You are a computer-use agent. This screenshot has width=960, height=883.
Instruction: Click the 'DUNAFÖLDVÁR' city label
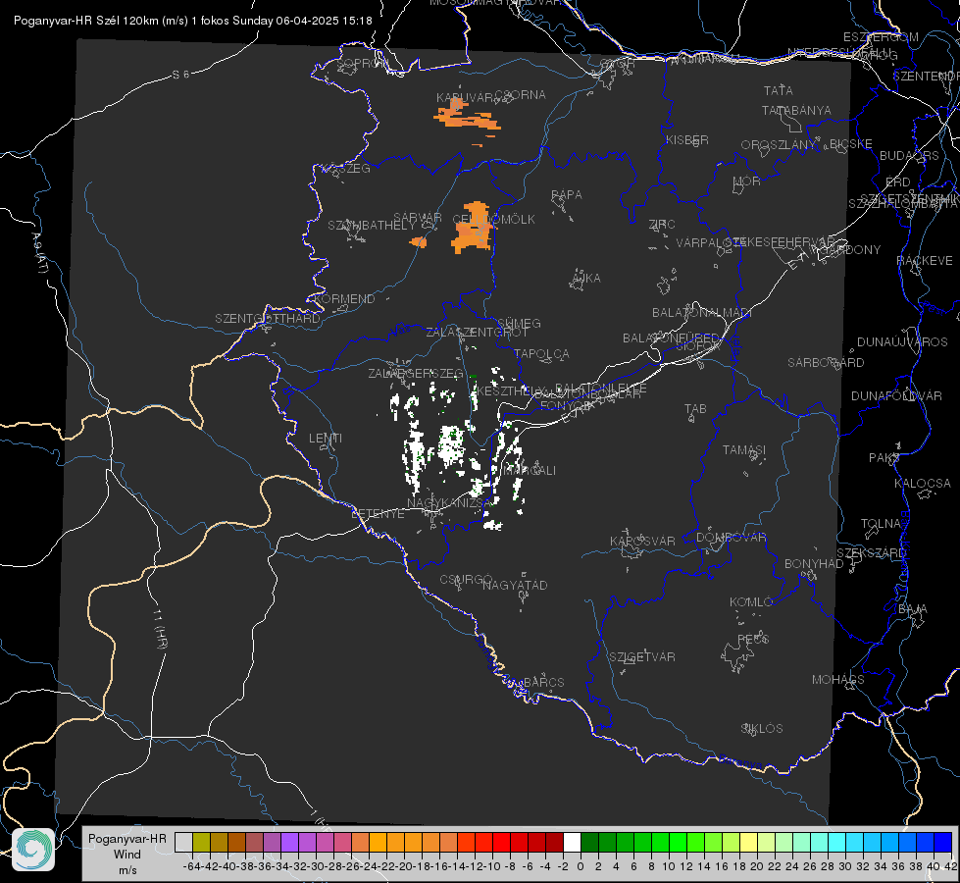point(896,395)
